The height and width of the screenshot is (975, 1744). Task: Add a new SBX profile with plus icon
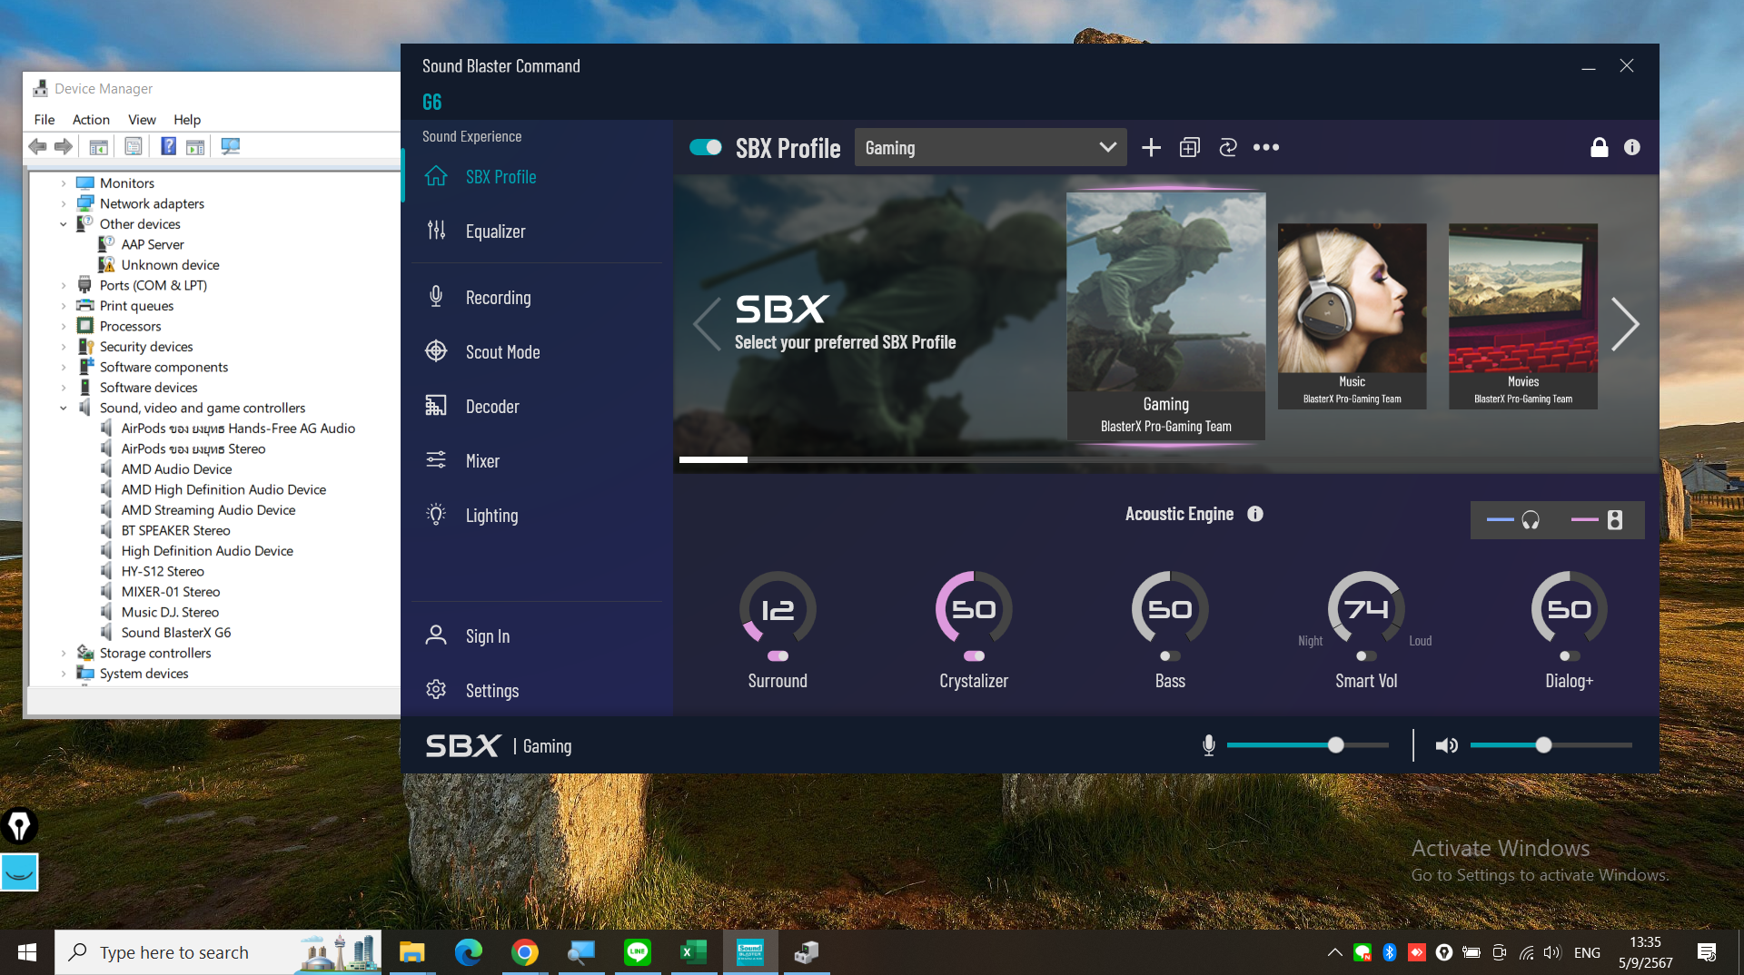[1151, 148]
